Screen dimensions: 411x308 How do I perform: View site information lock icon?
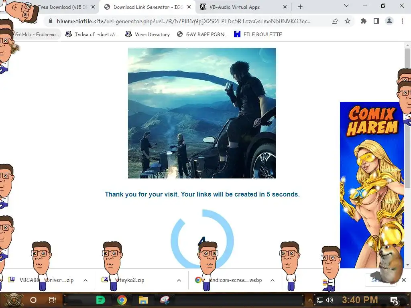pyautogui.click(x=51, y=21)
